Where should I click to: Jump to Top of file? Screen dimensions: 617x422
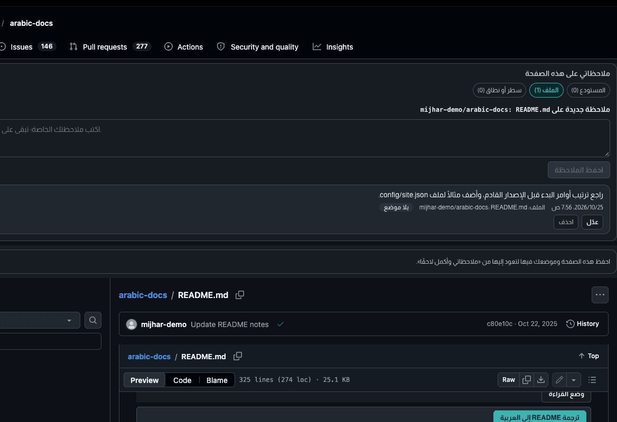pos(588,356)
